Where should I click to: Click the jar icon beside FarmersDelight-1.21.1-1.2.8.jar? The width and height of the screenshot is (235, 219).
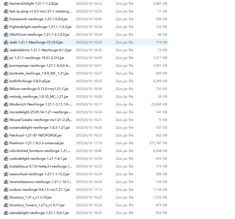[6, 4]
